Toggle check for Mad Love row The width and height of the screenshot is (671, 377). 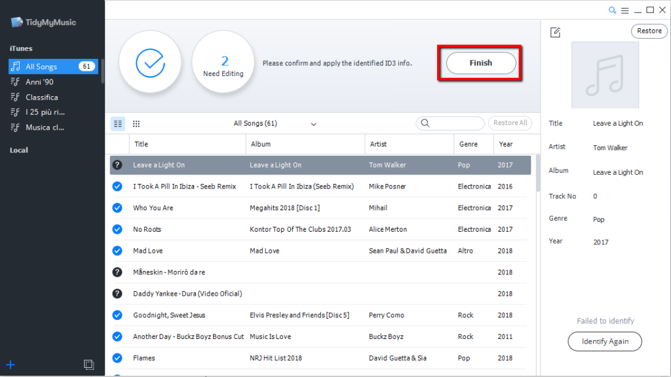(117, 251)
